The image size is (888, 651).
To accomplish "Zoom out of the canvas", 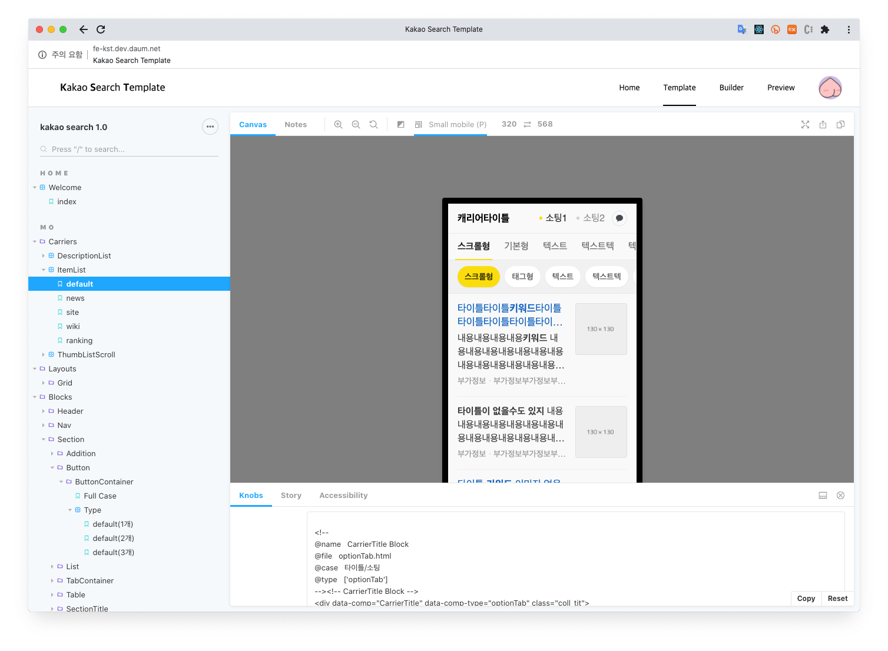I will coord(356,124).
